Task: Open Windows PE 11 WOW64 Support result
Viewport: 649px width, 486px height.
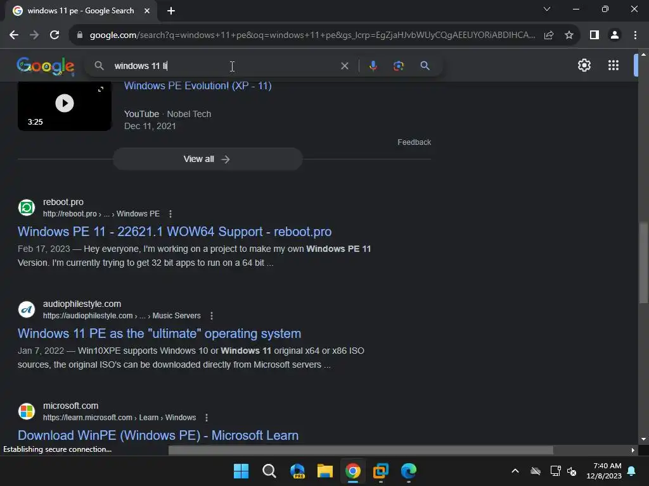Action: 174,232
